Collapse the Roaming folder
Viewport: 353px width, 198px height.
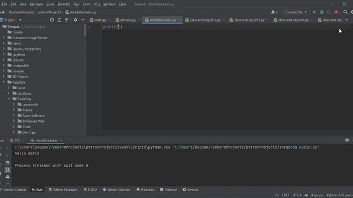click(x=9, y=99)
